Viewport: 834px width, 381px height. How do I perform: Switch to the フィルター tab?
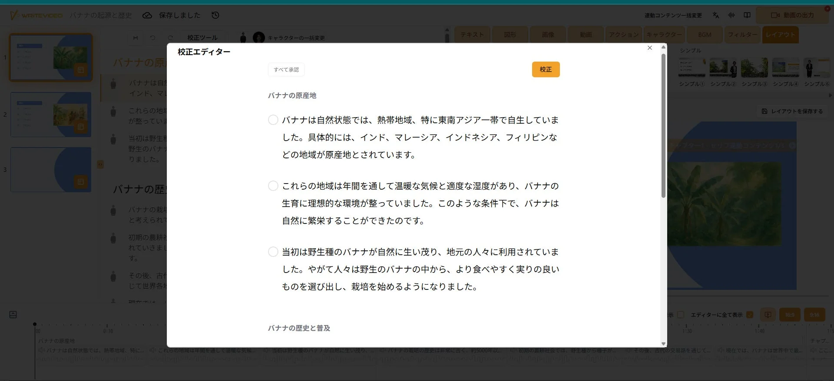(x=742, y=35)
